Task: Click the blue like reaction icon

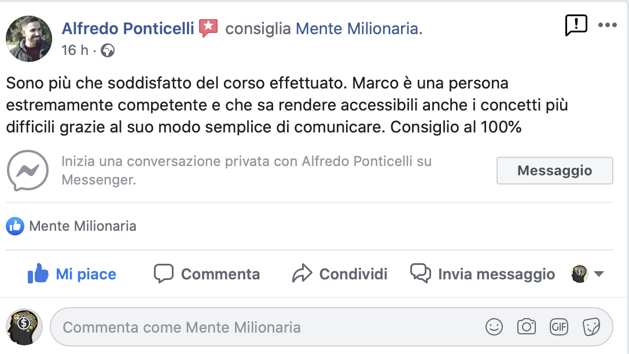Action: [15, 226]
